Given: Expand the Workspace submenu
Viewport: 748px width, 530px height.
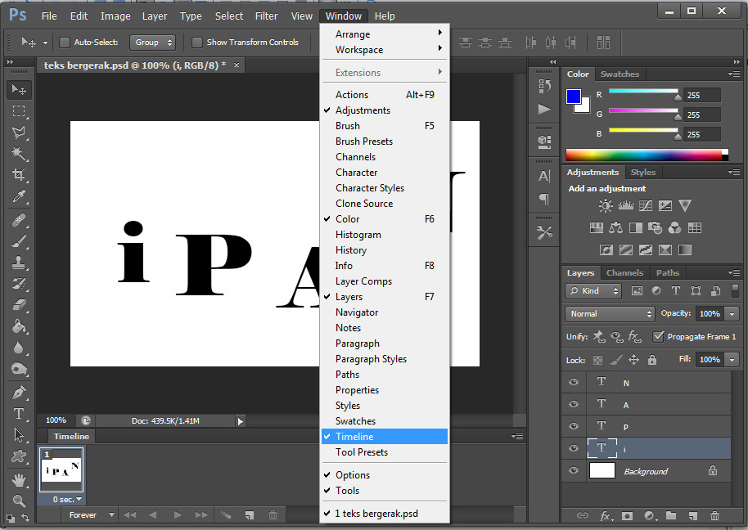Looking at the screenshot, I should (x=385, y=50).
